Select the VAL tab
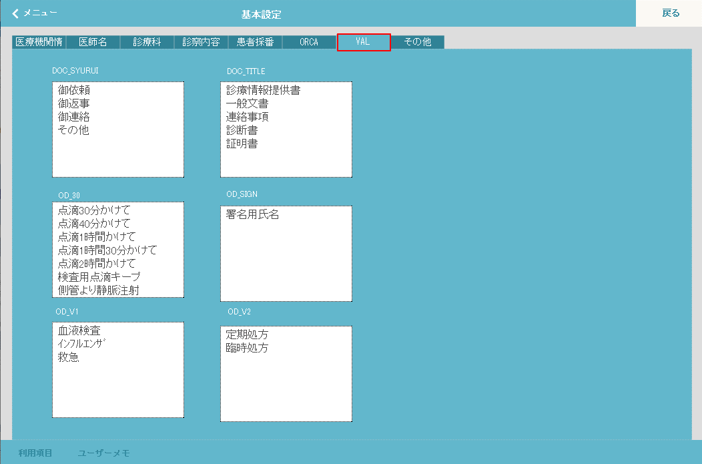Image resolution: width=702 pixels, height=464 pixels. (363, 42)
